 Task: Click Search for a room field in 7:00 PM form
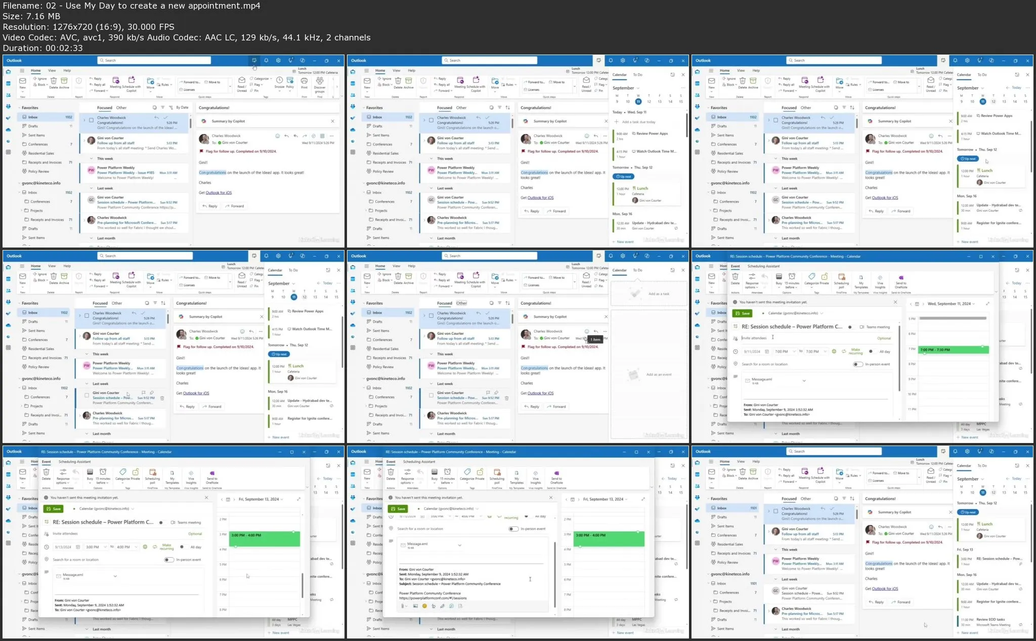(795, 364)
